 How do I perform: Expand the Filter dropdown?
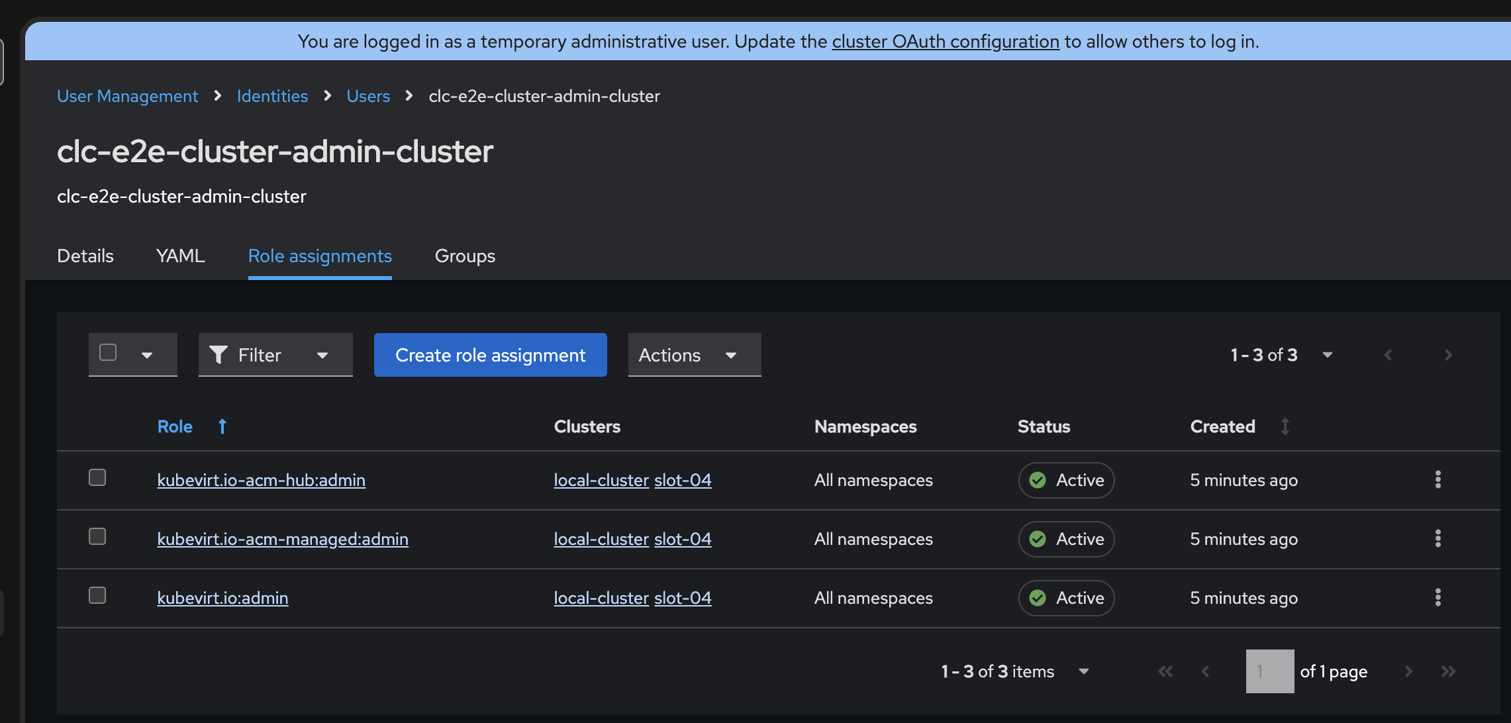[275, 355]
